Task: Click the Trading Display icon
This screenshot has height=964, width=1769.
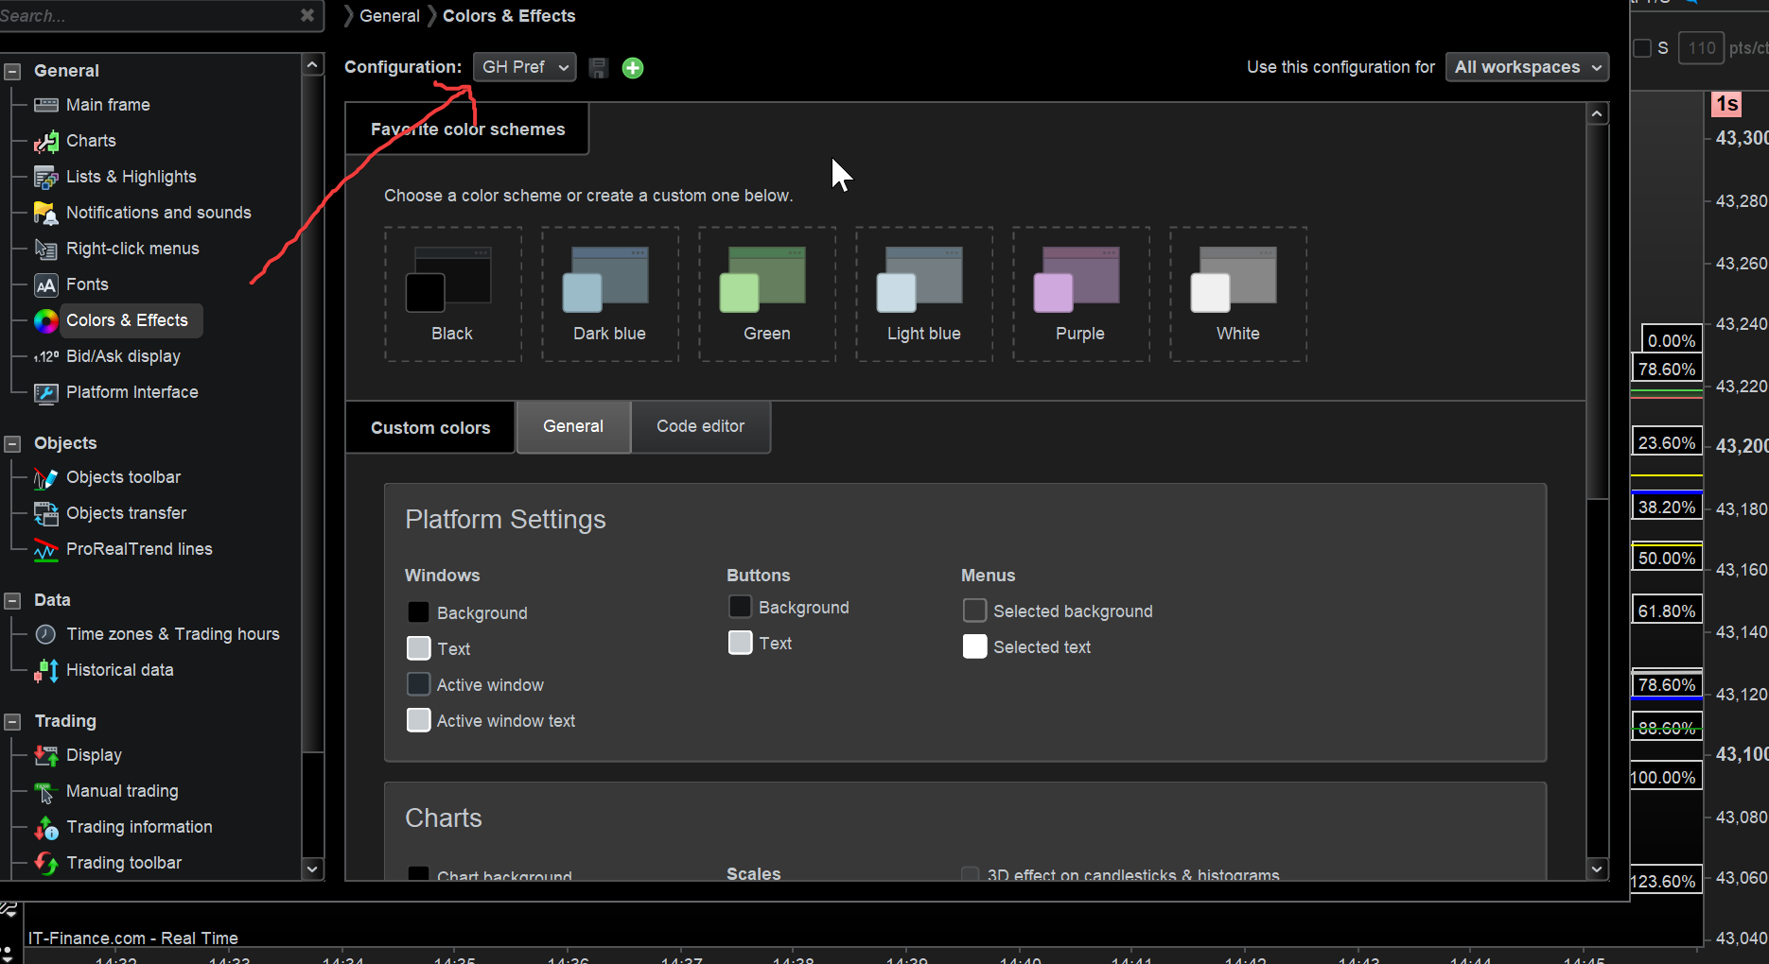Action: click(x=45, y=755)
